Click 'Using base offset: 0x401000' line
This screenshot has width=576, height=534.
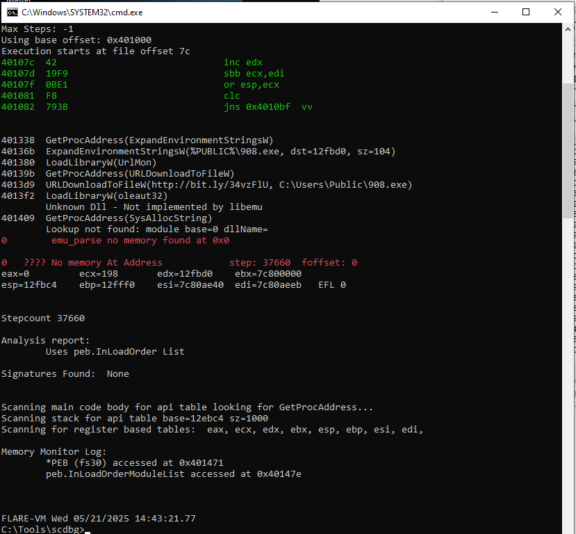76,40
